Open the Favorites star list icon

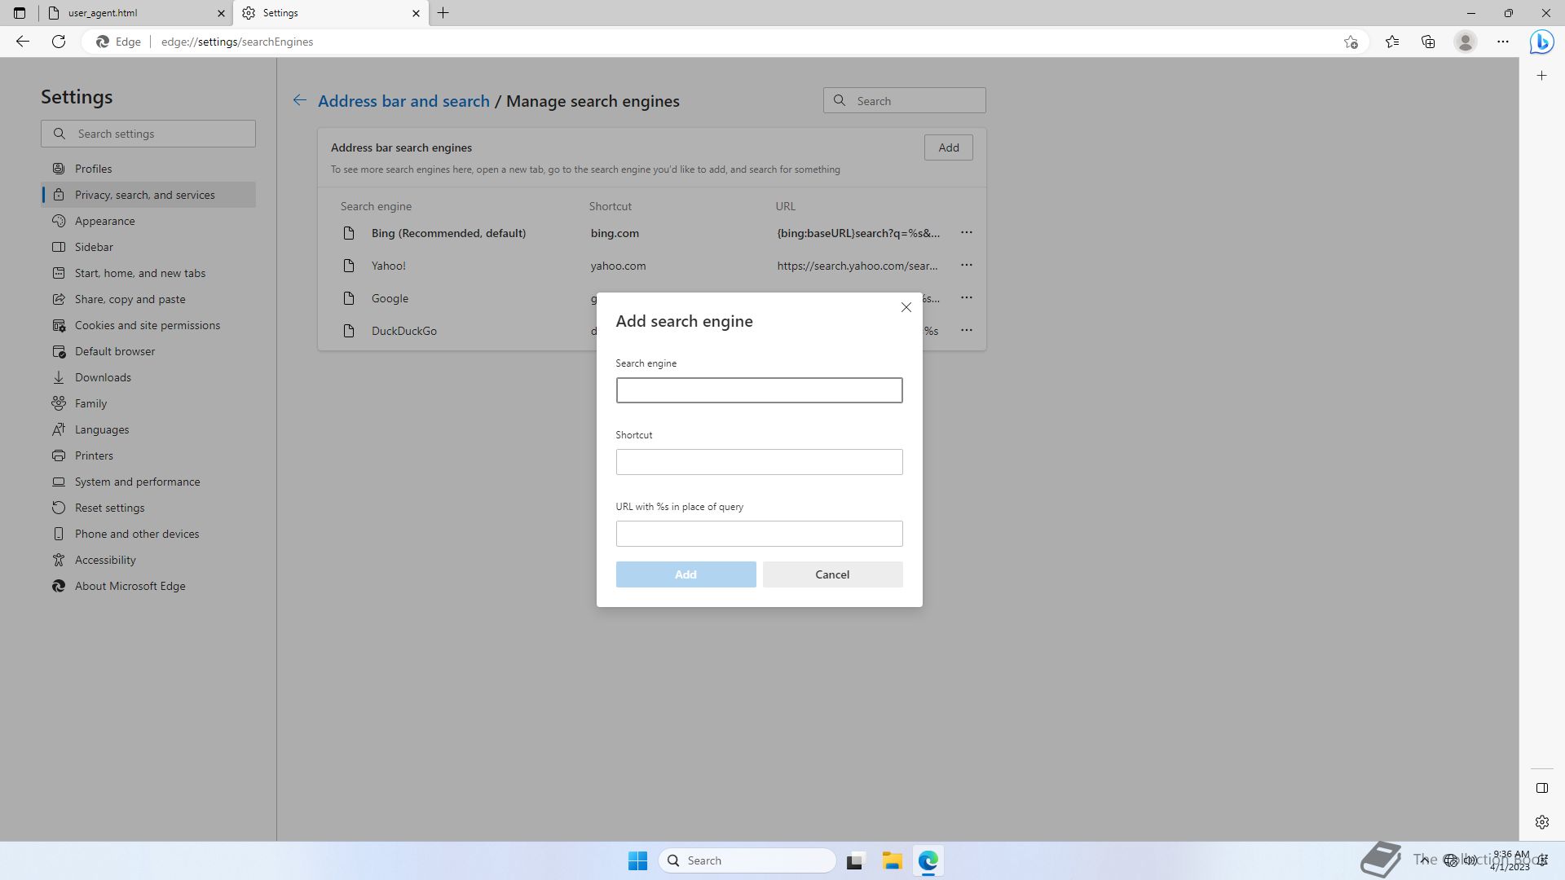pos(1392,42)
